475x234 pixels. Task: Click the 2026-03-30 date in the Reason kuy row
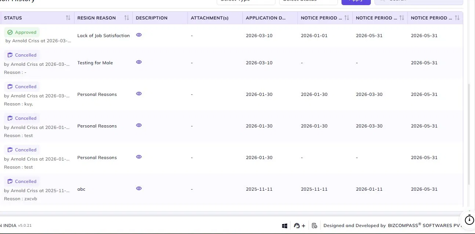point(369,94)
